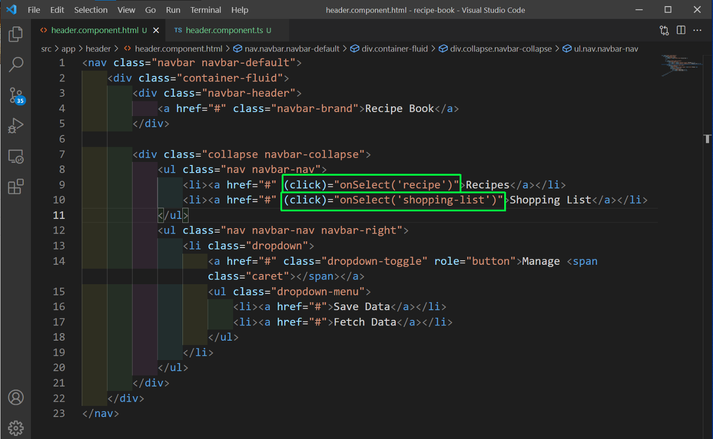Image resolution: width=713 pixels, height=439 pixels.
Task: Click the header folder breadcrumb
Action: [x=98, y=49]
